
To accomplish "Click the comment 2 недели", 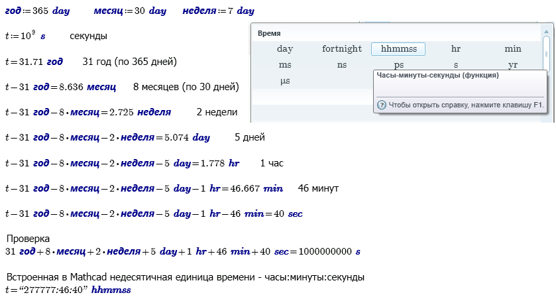I will point(217,112).
